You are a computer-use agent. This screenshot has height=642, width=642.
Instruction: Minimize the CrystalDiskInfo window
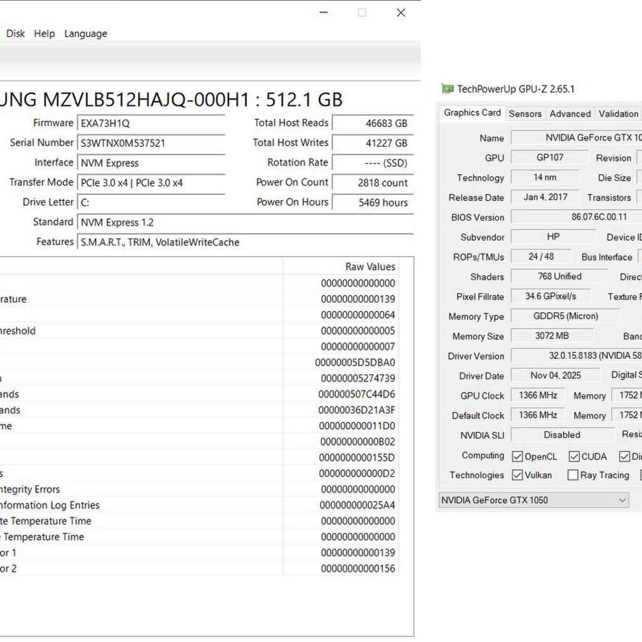pyautogui.click(x=324, y=13)
